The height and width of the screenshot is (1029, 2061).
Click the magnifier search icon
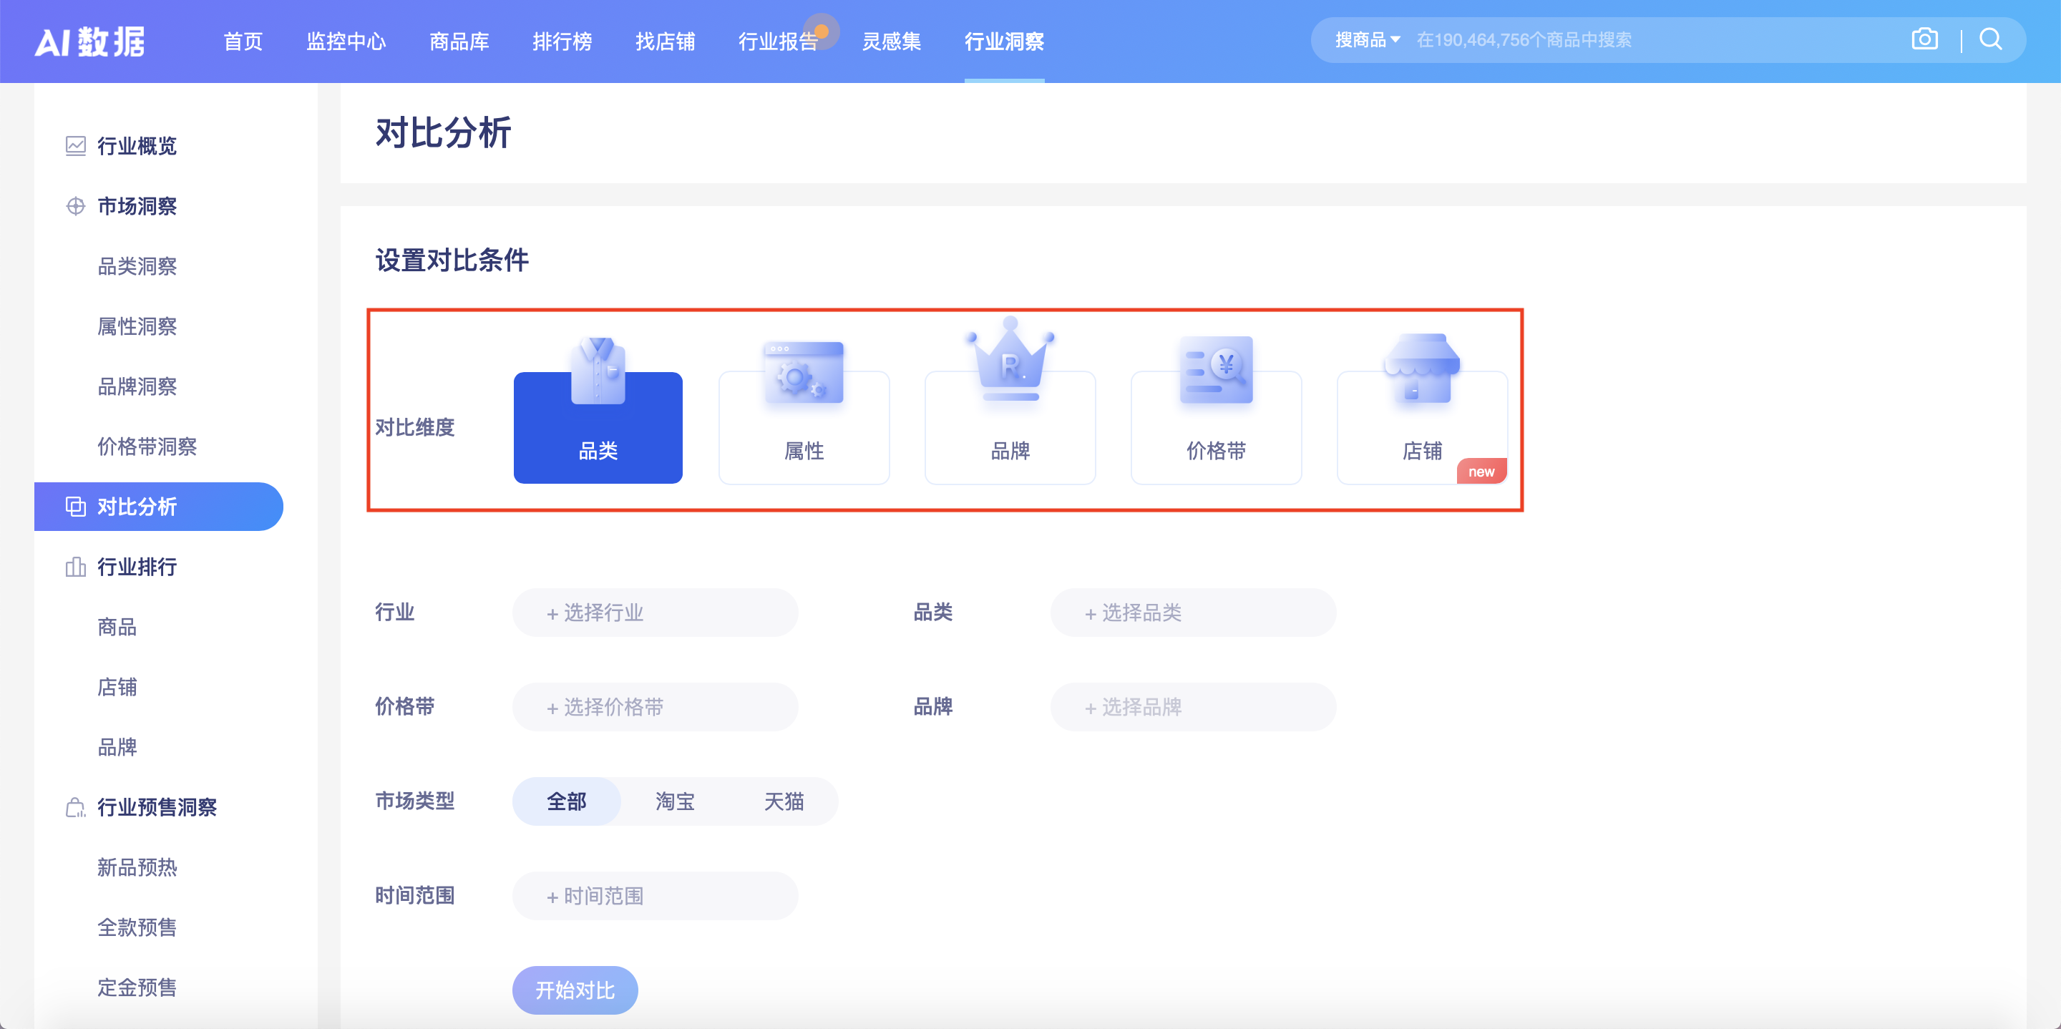click(1991, 39)
